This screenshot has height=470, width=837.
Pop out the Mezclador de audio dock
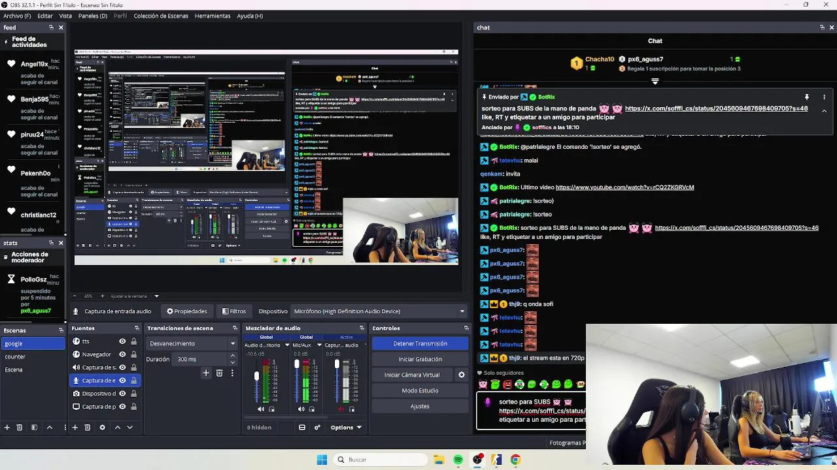pyautogui.click(x=362, y=328)
